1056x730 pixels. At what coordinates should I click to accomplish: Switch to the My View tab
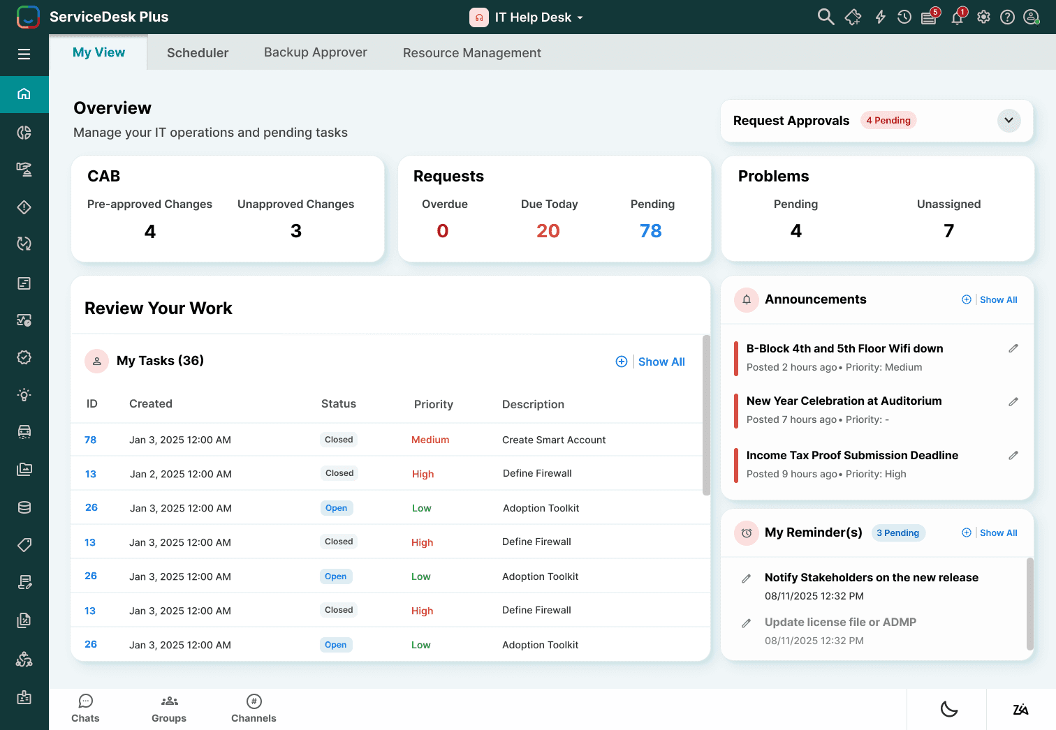98,52
